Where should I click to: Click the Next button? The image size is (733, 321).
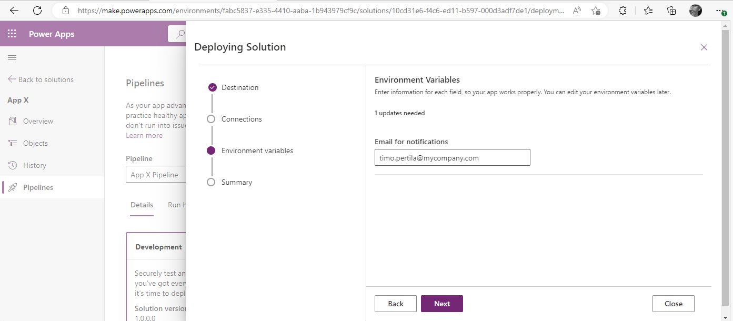pos(441,304)
